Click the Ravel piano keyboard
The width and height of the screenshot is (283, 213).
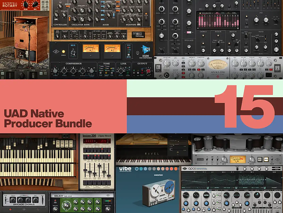pyautogui.click(x=153, y=162)
